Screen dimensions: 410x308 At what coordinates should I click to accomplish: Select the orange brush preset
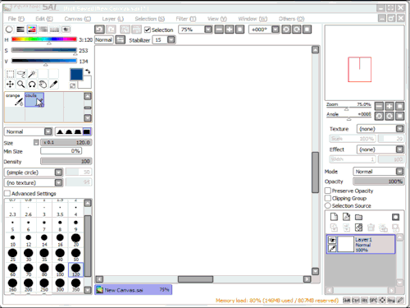click(x=15, y=99)
